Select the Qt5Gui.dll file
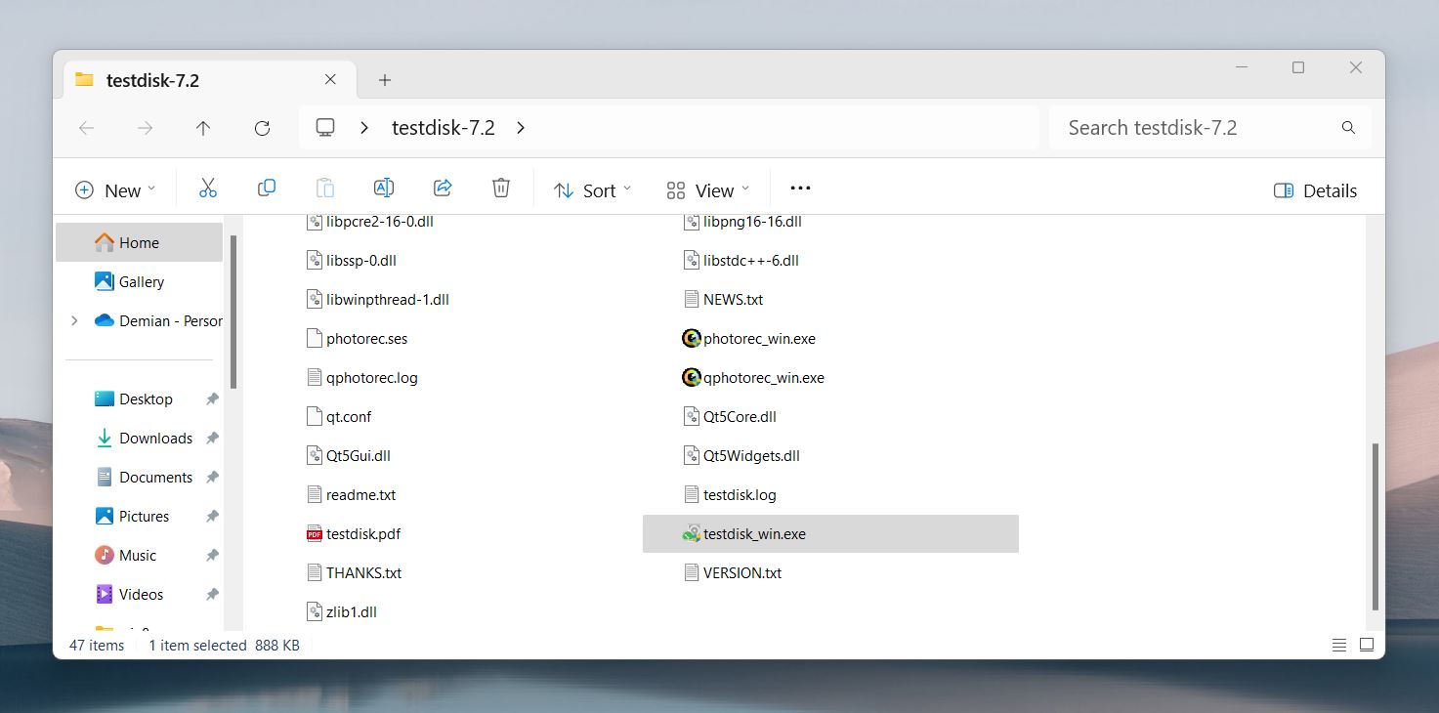Viewport: 1439px width, 713px height. (349, 456)
